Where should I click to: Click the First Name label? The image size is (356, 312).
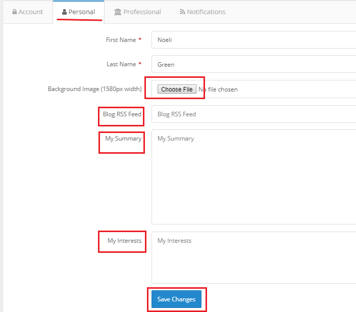[x=121, y=40]
